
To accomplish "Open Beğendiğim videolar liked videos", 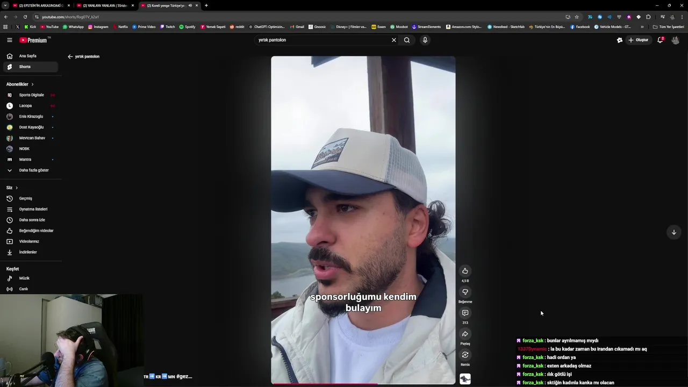I will click(x=31, y=231).
